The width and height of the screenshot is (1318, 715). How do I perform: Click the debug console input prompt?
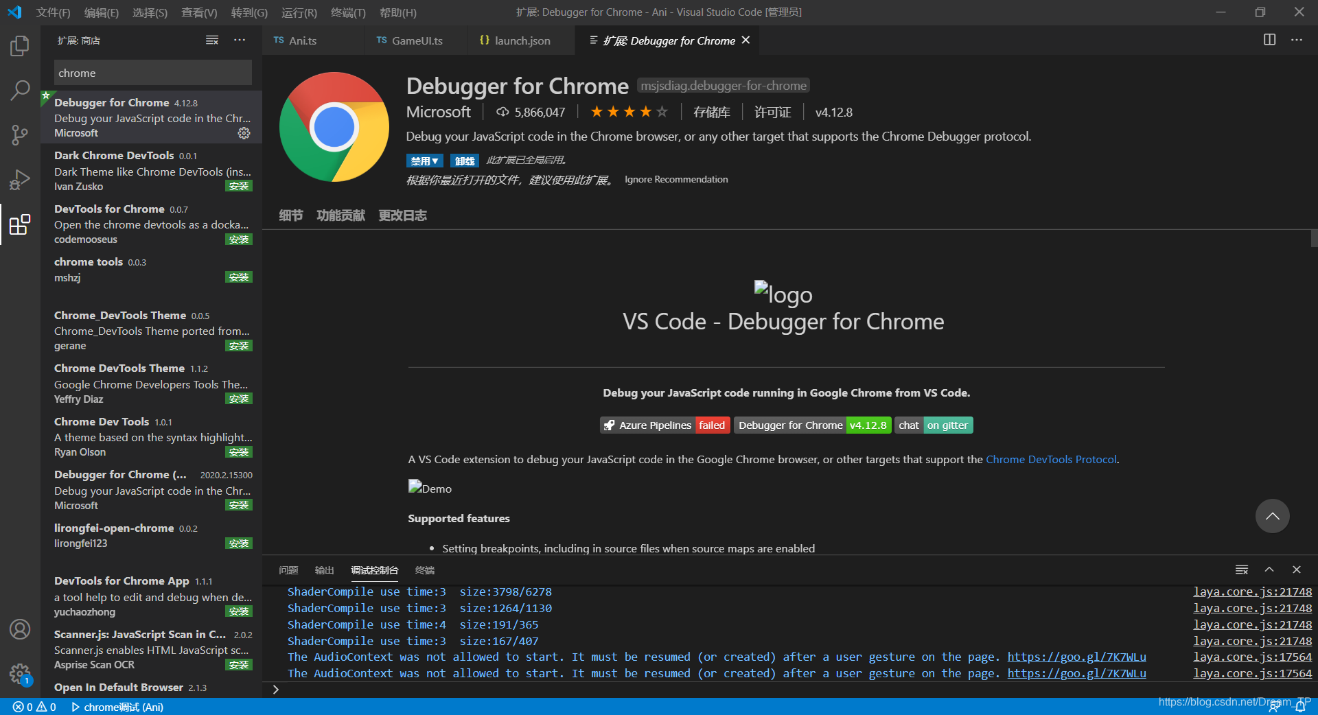click(x=789, y=690)
